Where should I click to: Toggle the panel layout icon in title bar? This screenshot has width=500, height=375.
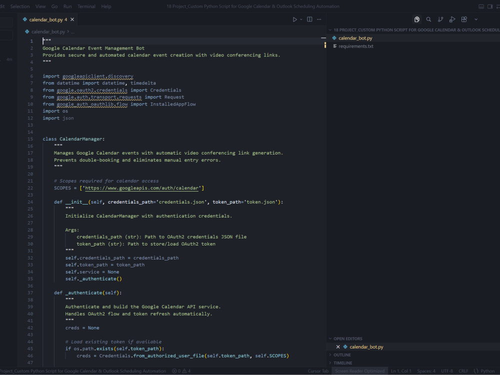pyautogui.click(x=481, y=6)
